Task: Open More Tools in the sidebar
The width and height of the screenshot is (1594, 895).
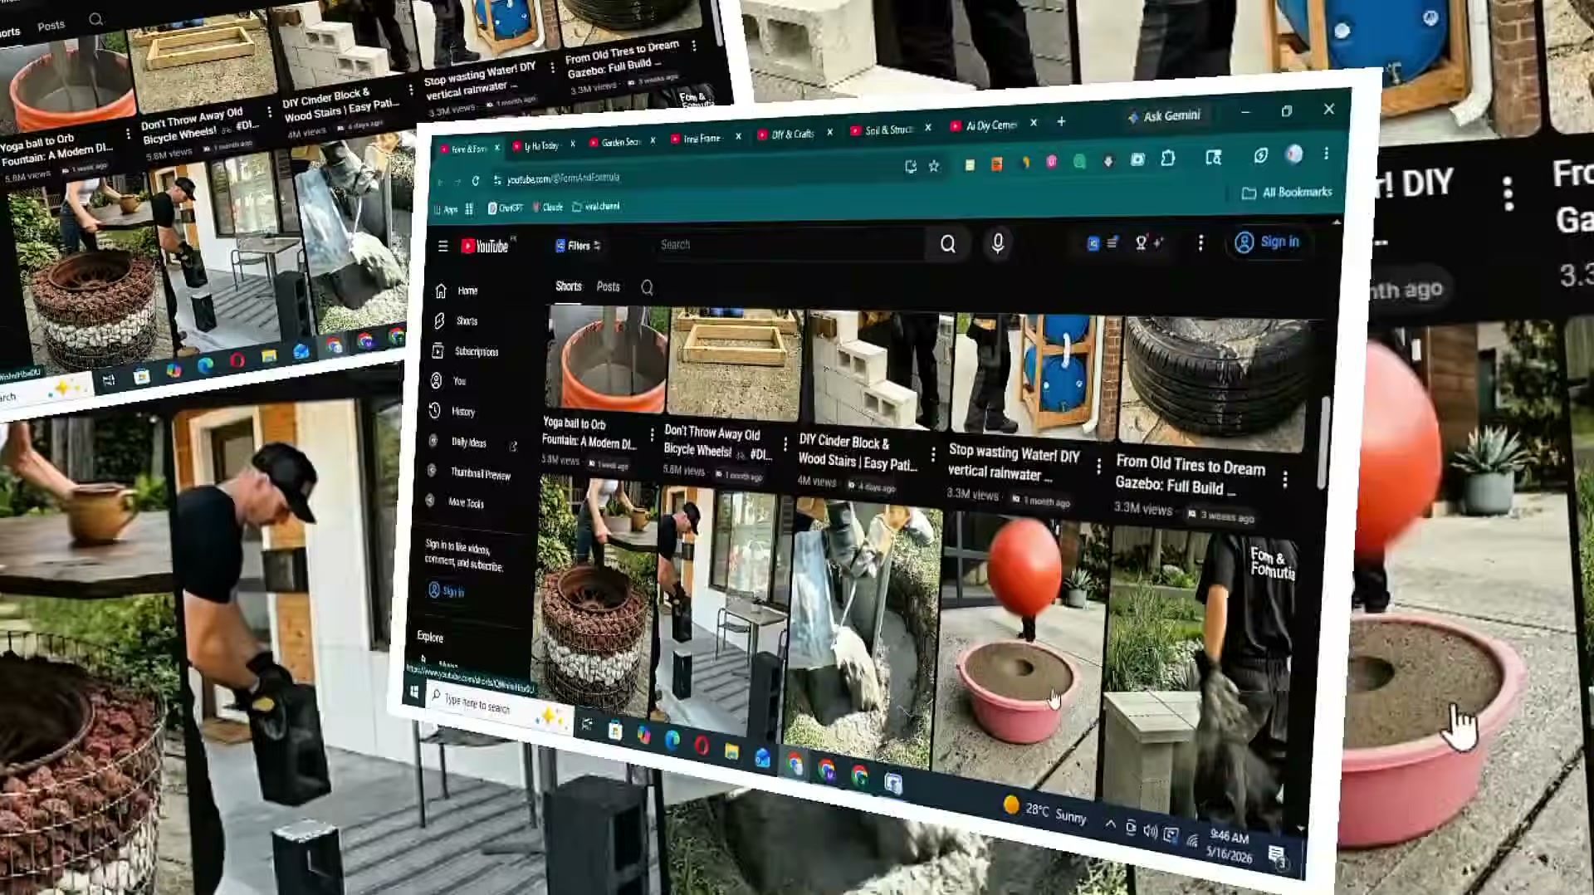Action: pyautogui.click(x=454, y=502)
